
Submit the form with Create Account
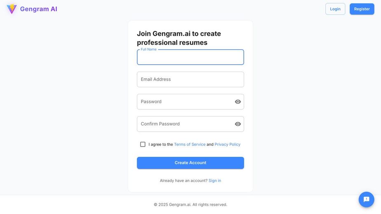click(x=190, y=163)
